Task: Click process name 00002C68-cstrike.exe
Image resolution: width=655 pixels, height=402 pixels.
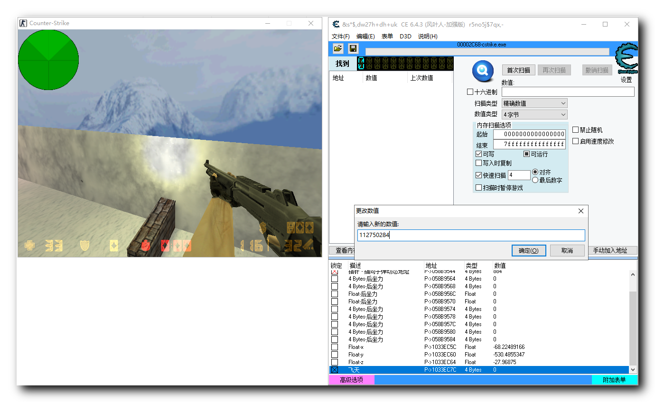Action: point(481,45)
